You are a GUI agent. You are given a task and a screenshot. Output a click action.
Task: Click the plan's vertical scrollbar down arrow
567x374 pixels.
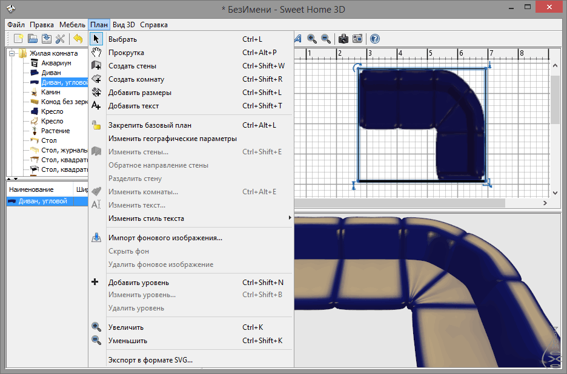pos(555,193)
